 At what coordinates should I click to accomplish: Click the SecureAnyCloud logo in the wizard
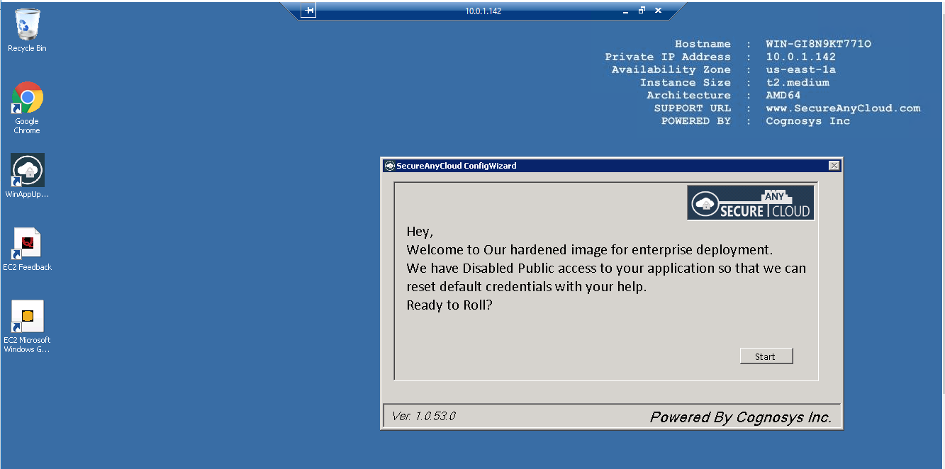point(750,203)
